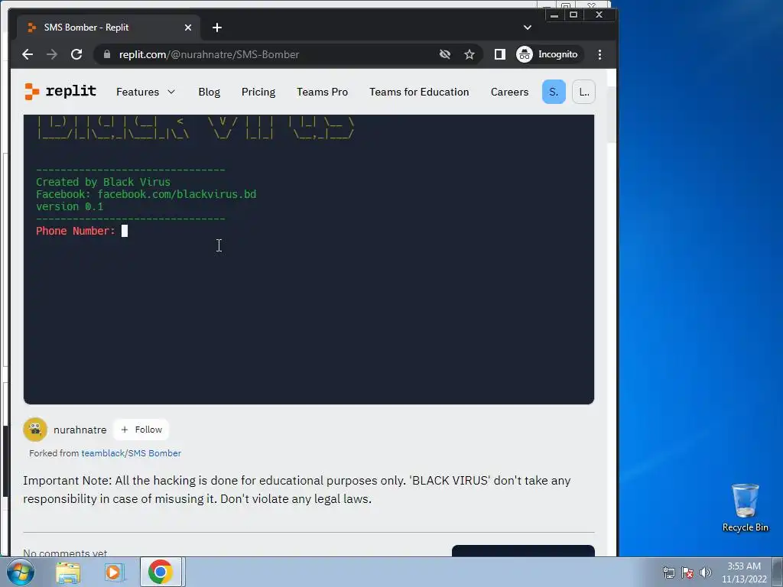This screenshot has height=587, width=783.
Task: Open Windows Media Player from taskbar
Action: [114, 572]
